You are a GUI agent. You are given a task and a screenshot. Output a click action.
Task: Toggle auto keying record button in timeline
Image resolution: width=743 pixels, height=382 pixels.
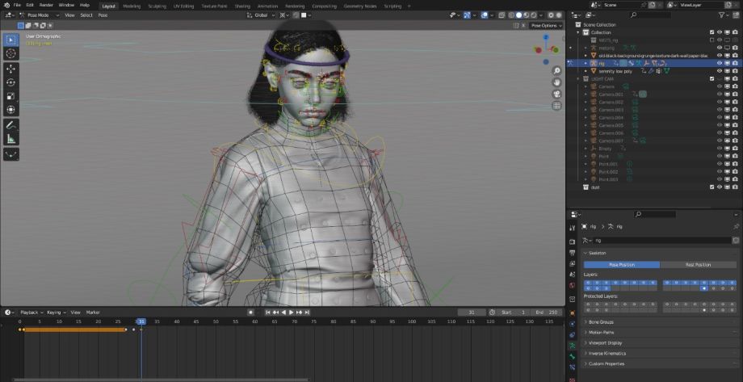point(250,313)
